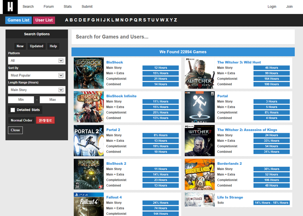Click the New search option button
Image resolution: width=303 pixels, height=216 pixels.
tap(20, 46)
